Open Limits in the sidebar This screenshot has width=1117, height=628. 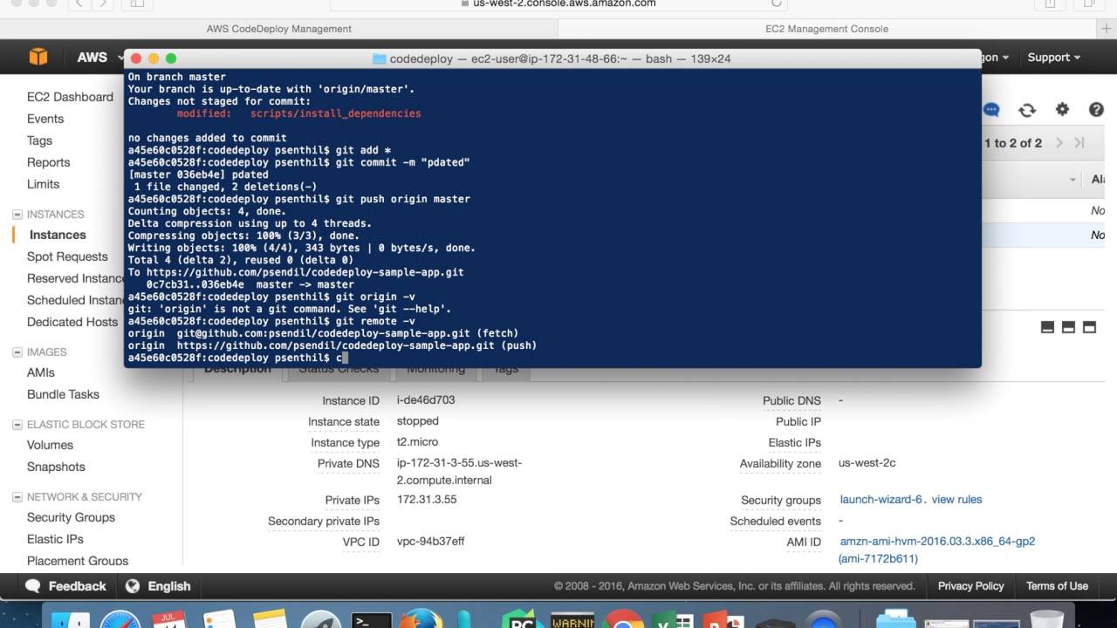(x=43, y=184)
